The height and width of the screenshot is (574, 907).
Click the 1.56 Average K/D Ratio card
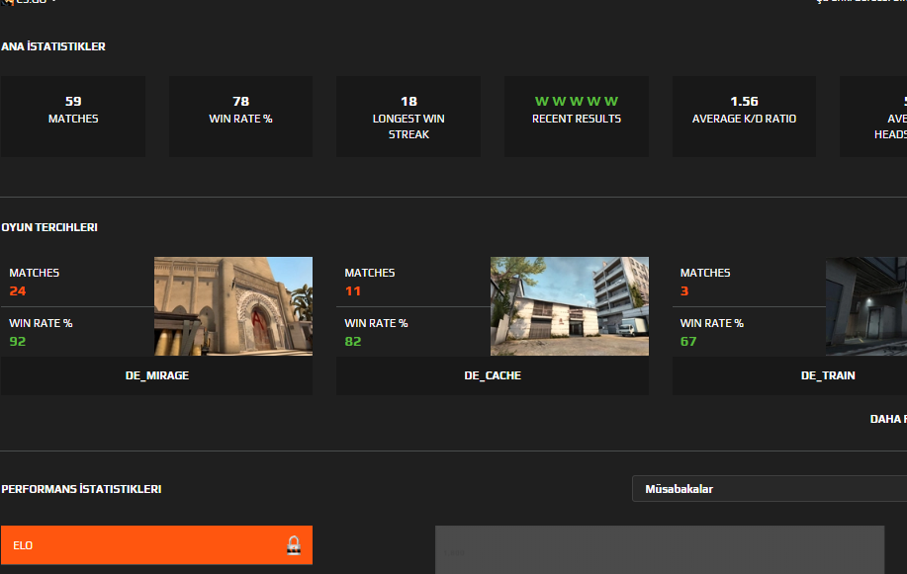coord(744,117)
